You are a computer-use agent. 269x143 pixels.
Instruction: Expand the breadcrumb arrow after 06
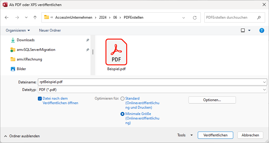(x=120, y=17)
